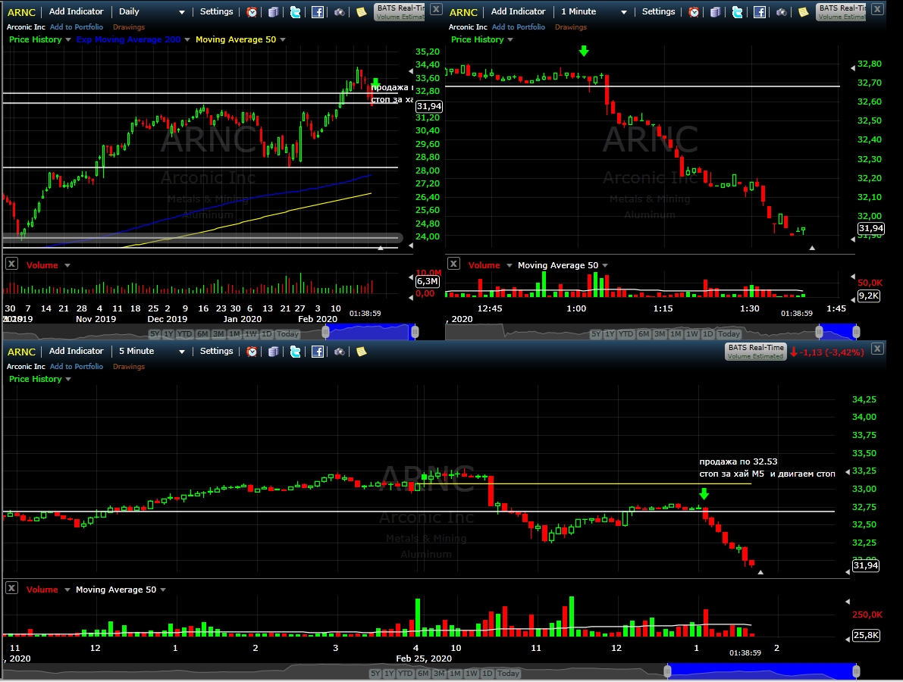Share 5 Minute chart via Twitter icon

tap(296, 352)
